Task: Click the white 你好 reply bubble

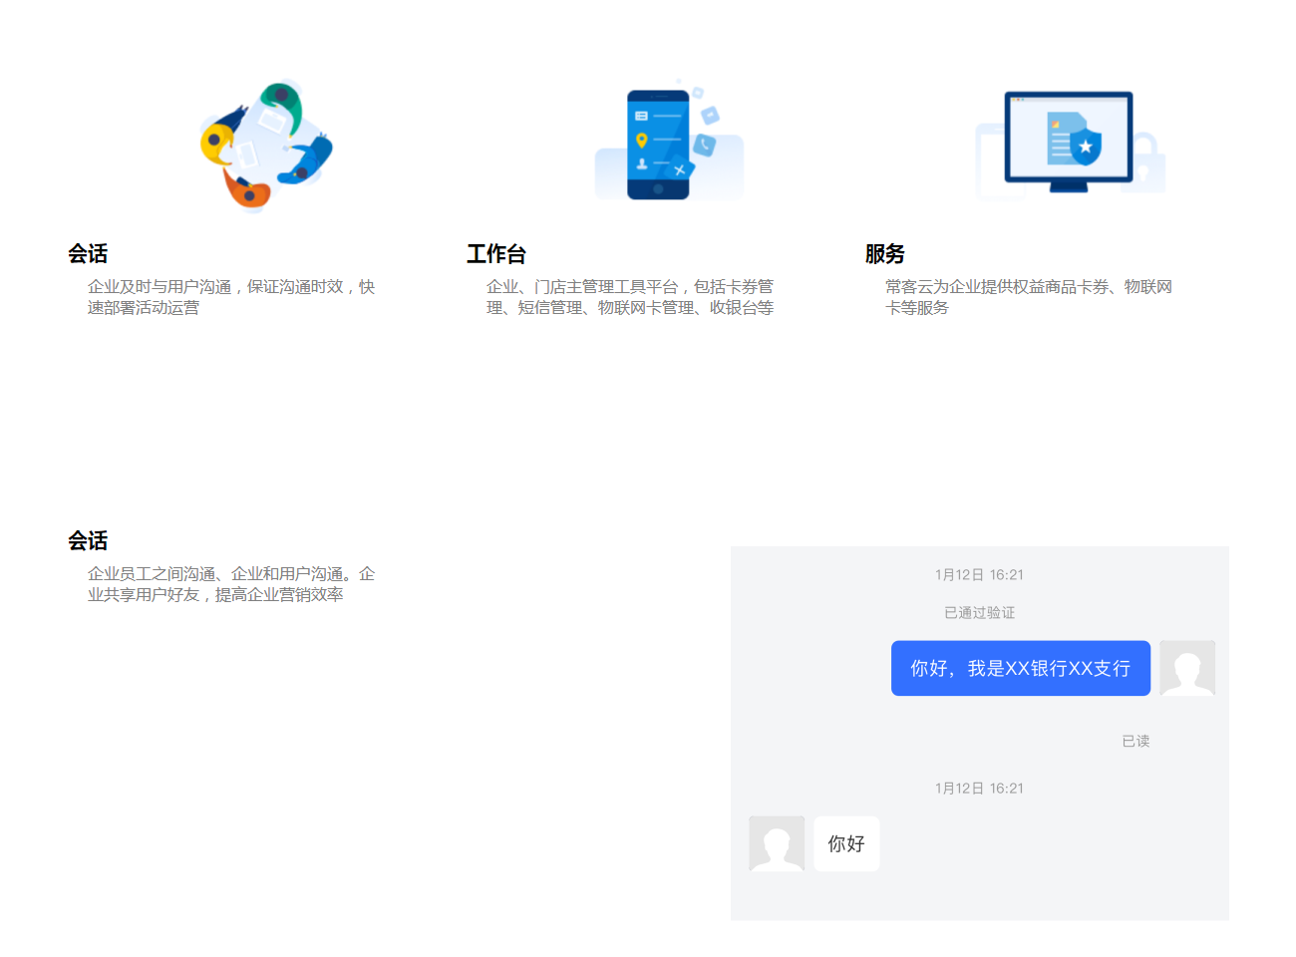Action: [846, 843]
